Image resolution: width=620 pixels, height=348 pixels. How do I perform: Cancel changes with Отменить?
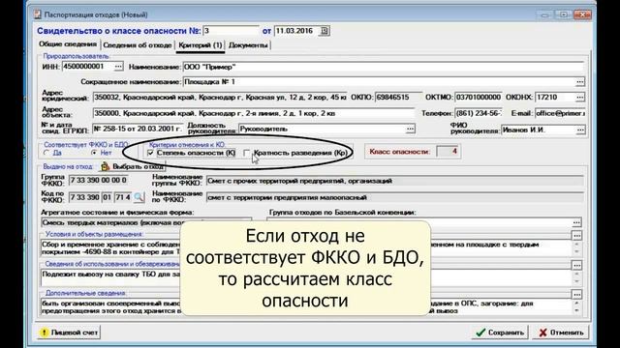561,333
